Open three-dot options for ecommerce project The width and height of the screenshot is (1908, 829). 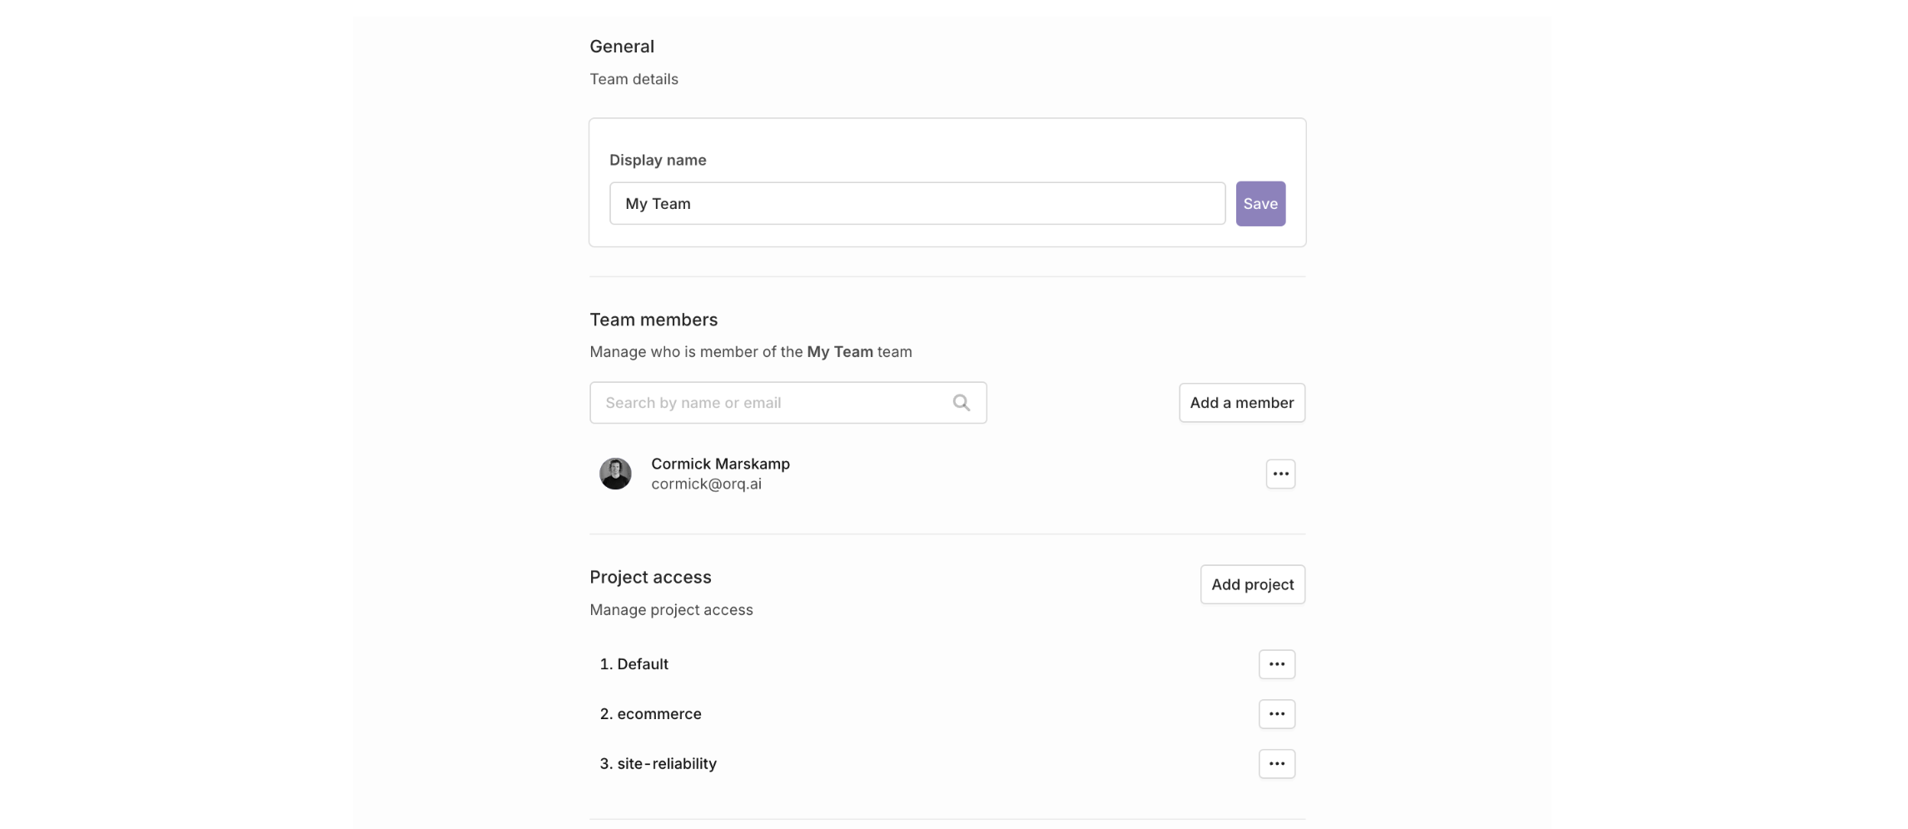(x=1276, y=714)
